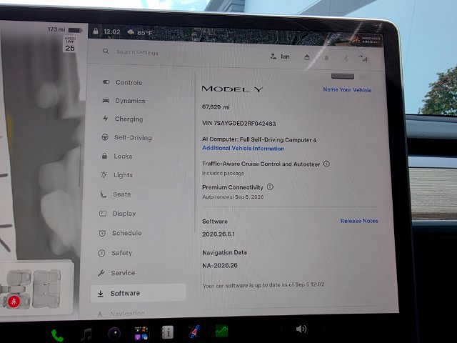
Task: Click the Search Settings field
Action: coord(137,52)
